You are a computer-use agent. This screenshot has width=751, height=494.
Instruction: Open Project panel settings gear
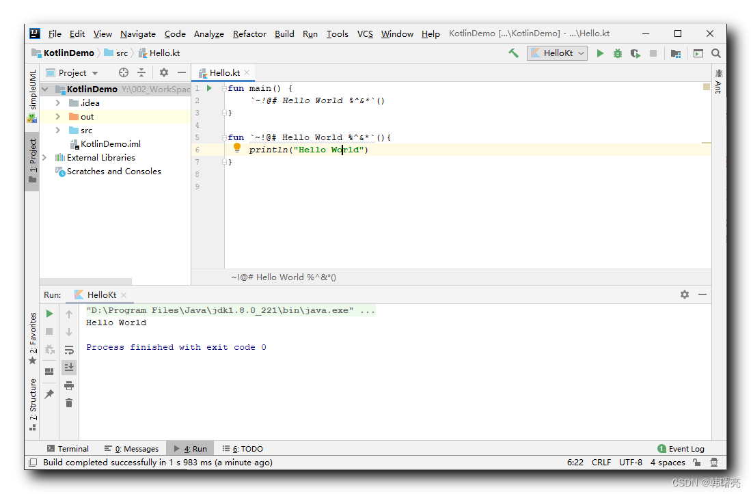[x=164, y=72]
